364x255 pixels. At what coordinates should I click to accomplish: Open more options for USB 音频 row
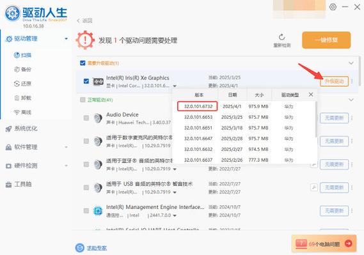[x=352, y=187]
